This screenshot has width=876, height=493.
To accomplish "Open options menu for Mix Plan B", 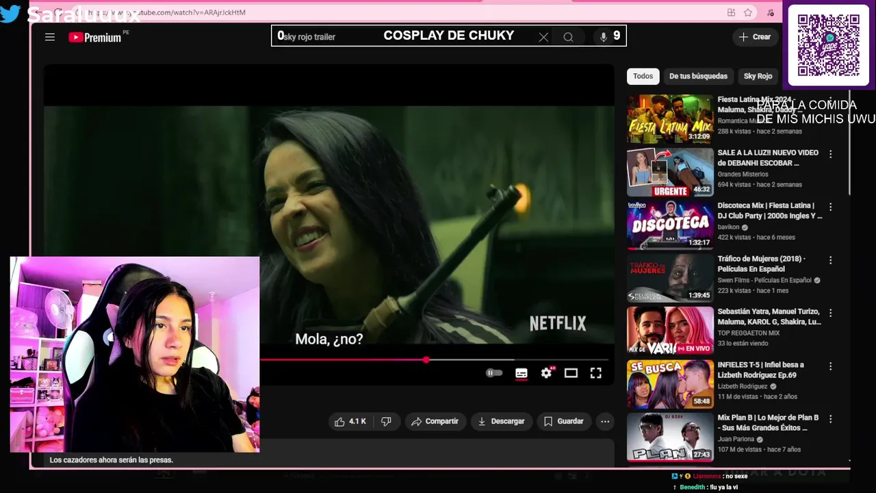I will tap(830, 419).
